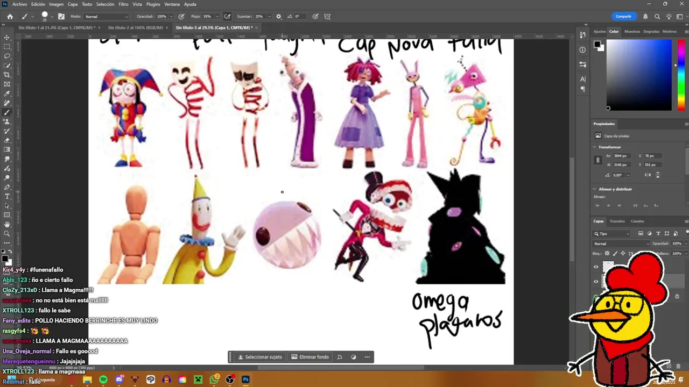Switch to the Muestras tab
This screenshot has height=387, width=689.
point(632,32)
